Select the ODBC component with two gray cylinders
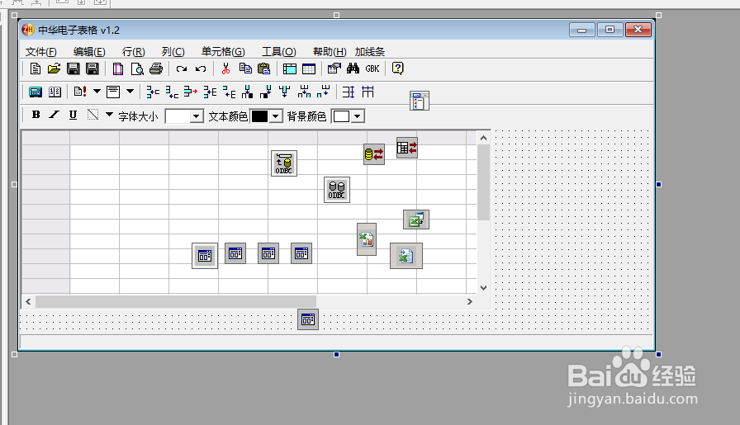 pyautogui.click(x=337, y=190)
